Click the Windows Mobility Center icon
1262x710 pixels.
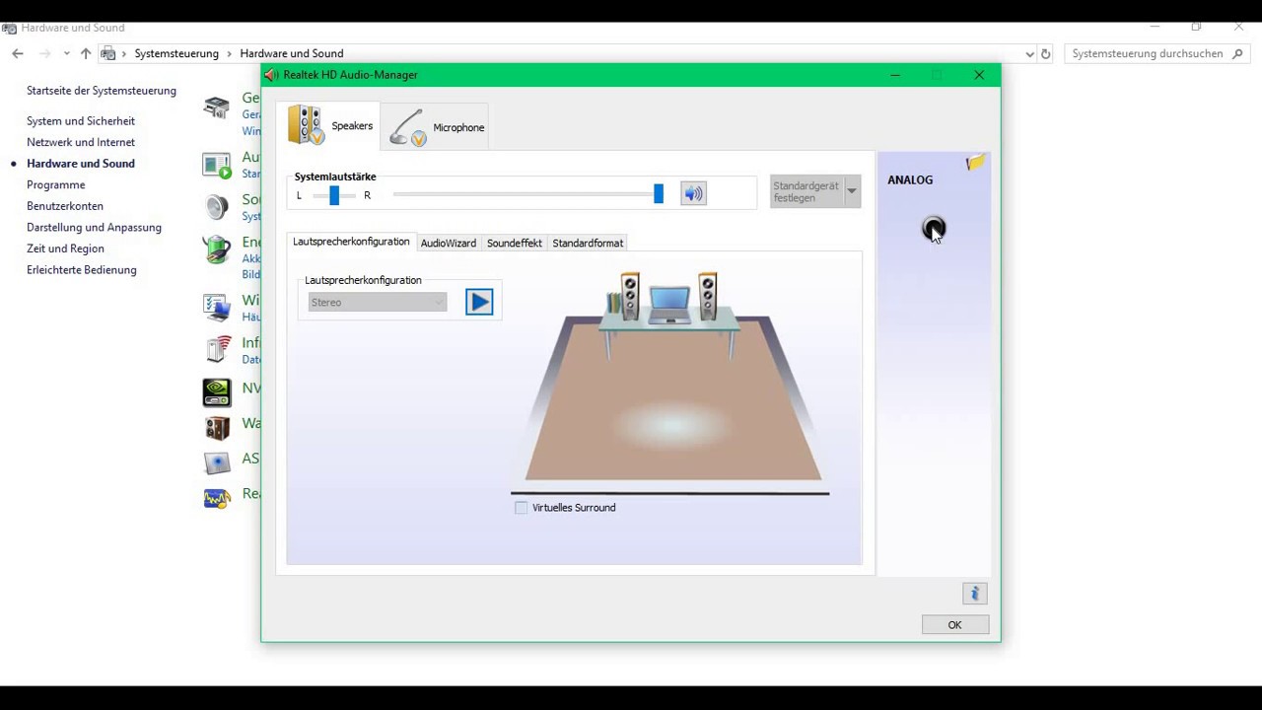click(216, 308)
